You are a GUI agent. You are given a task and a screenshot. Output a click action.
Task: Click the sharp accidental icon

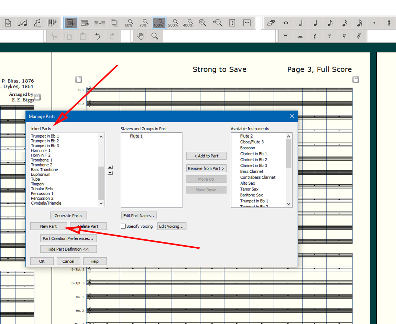coord(389,23)
